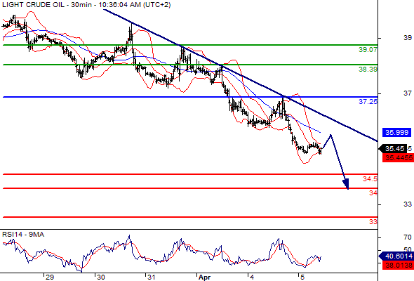
Task: Click the blue 35.999 price tag
Action: tap(397, 132)
